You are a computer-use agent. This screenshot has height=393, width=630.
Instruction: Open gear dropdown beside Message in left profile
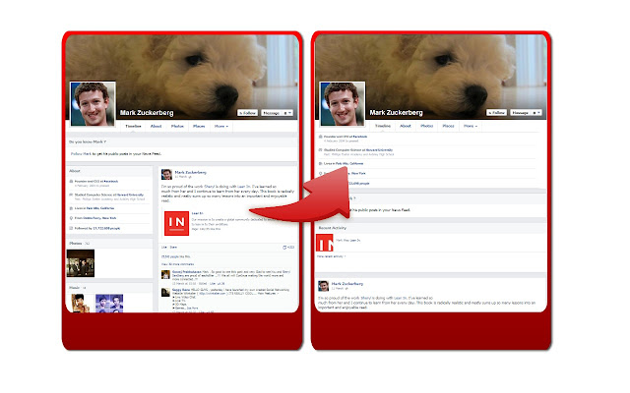pyautogui.click(x=287, y=113)
